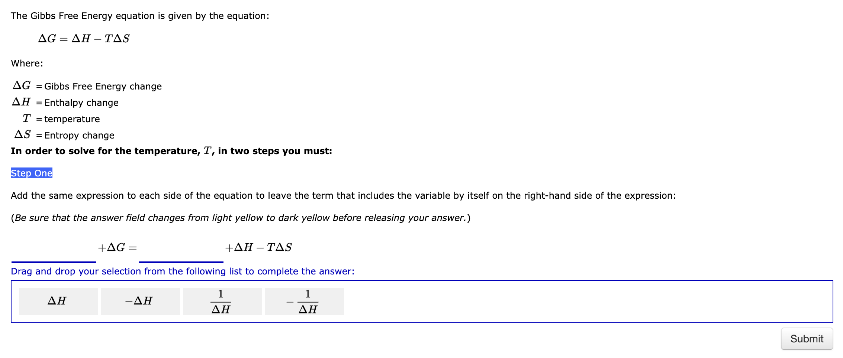Click the ΔG symbol in the Where list
Image resolution: width=843 pixels, height=358 pixels.
pos(22,85)
